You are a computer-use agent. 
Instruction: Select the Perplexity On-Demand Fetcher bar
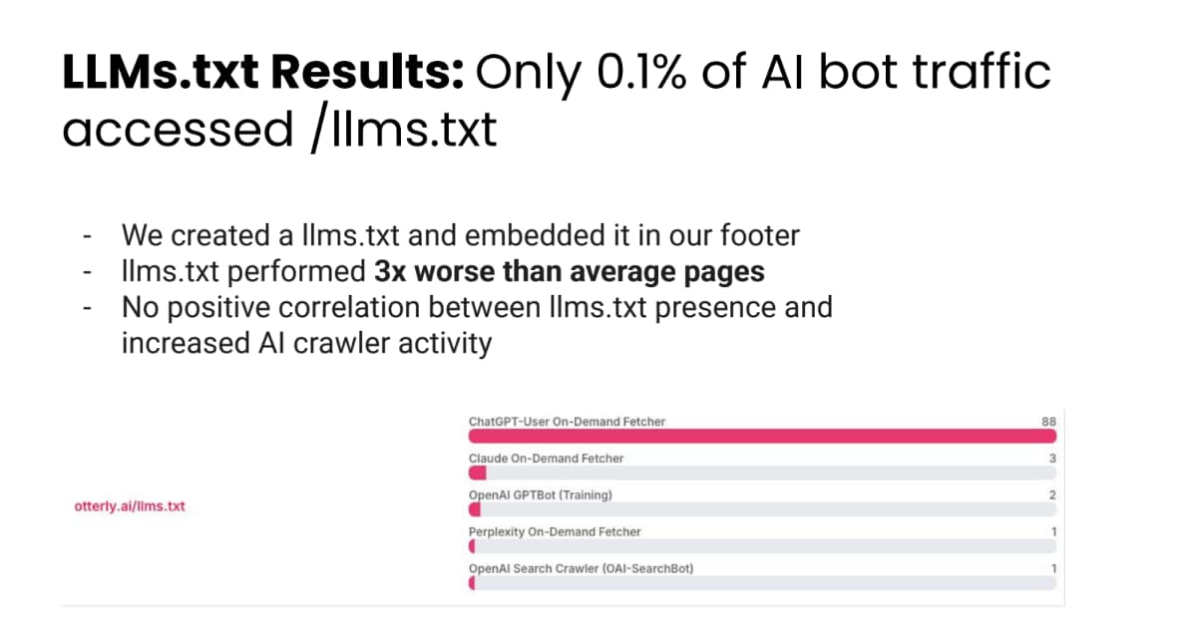762,546
